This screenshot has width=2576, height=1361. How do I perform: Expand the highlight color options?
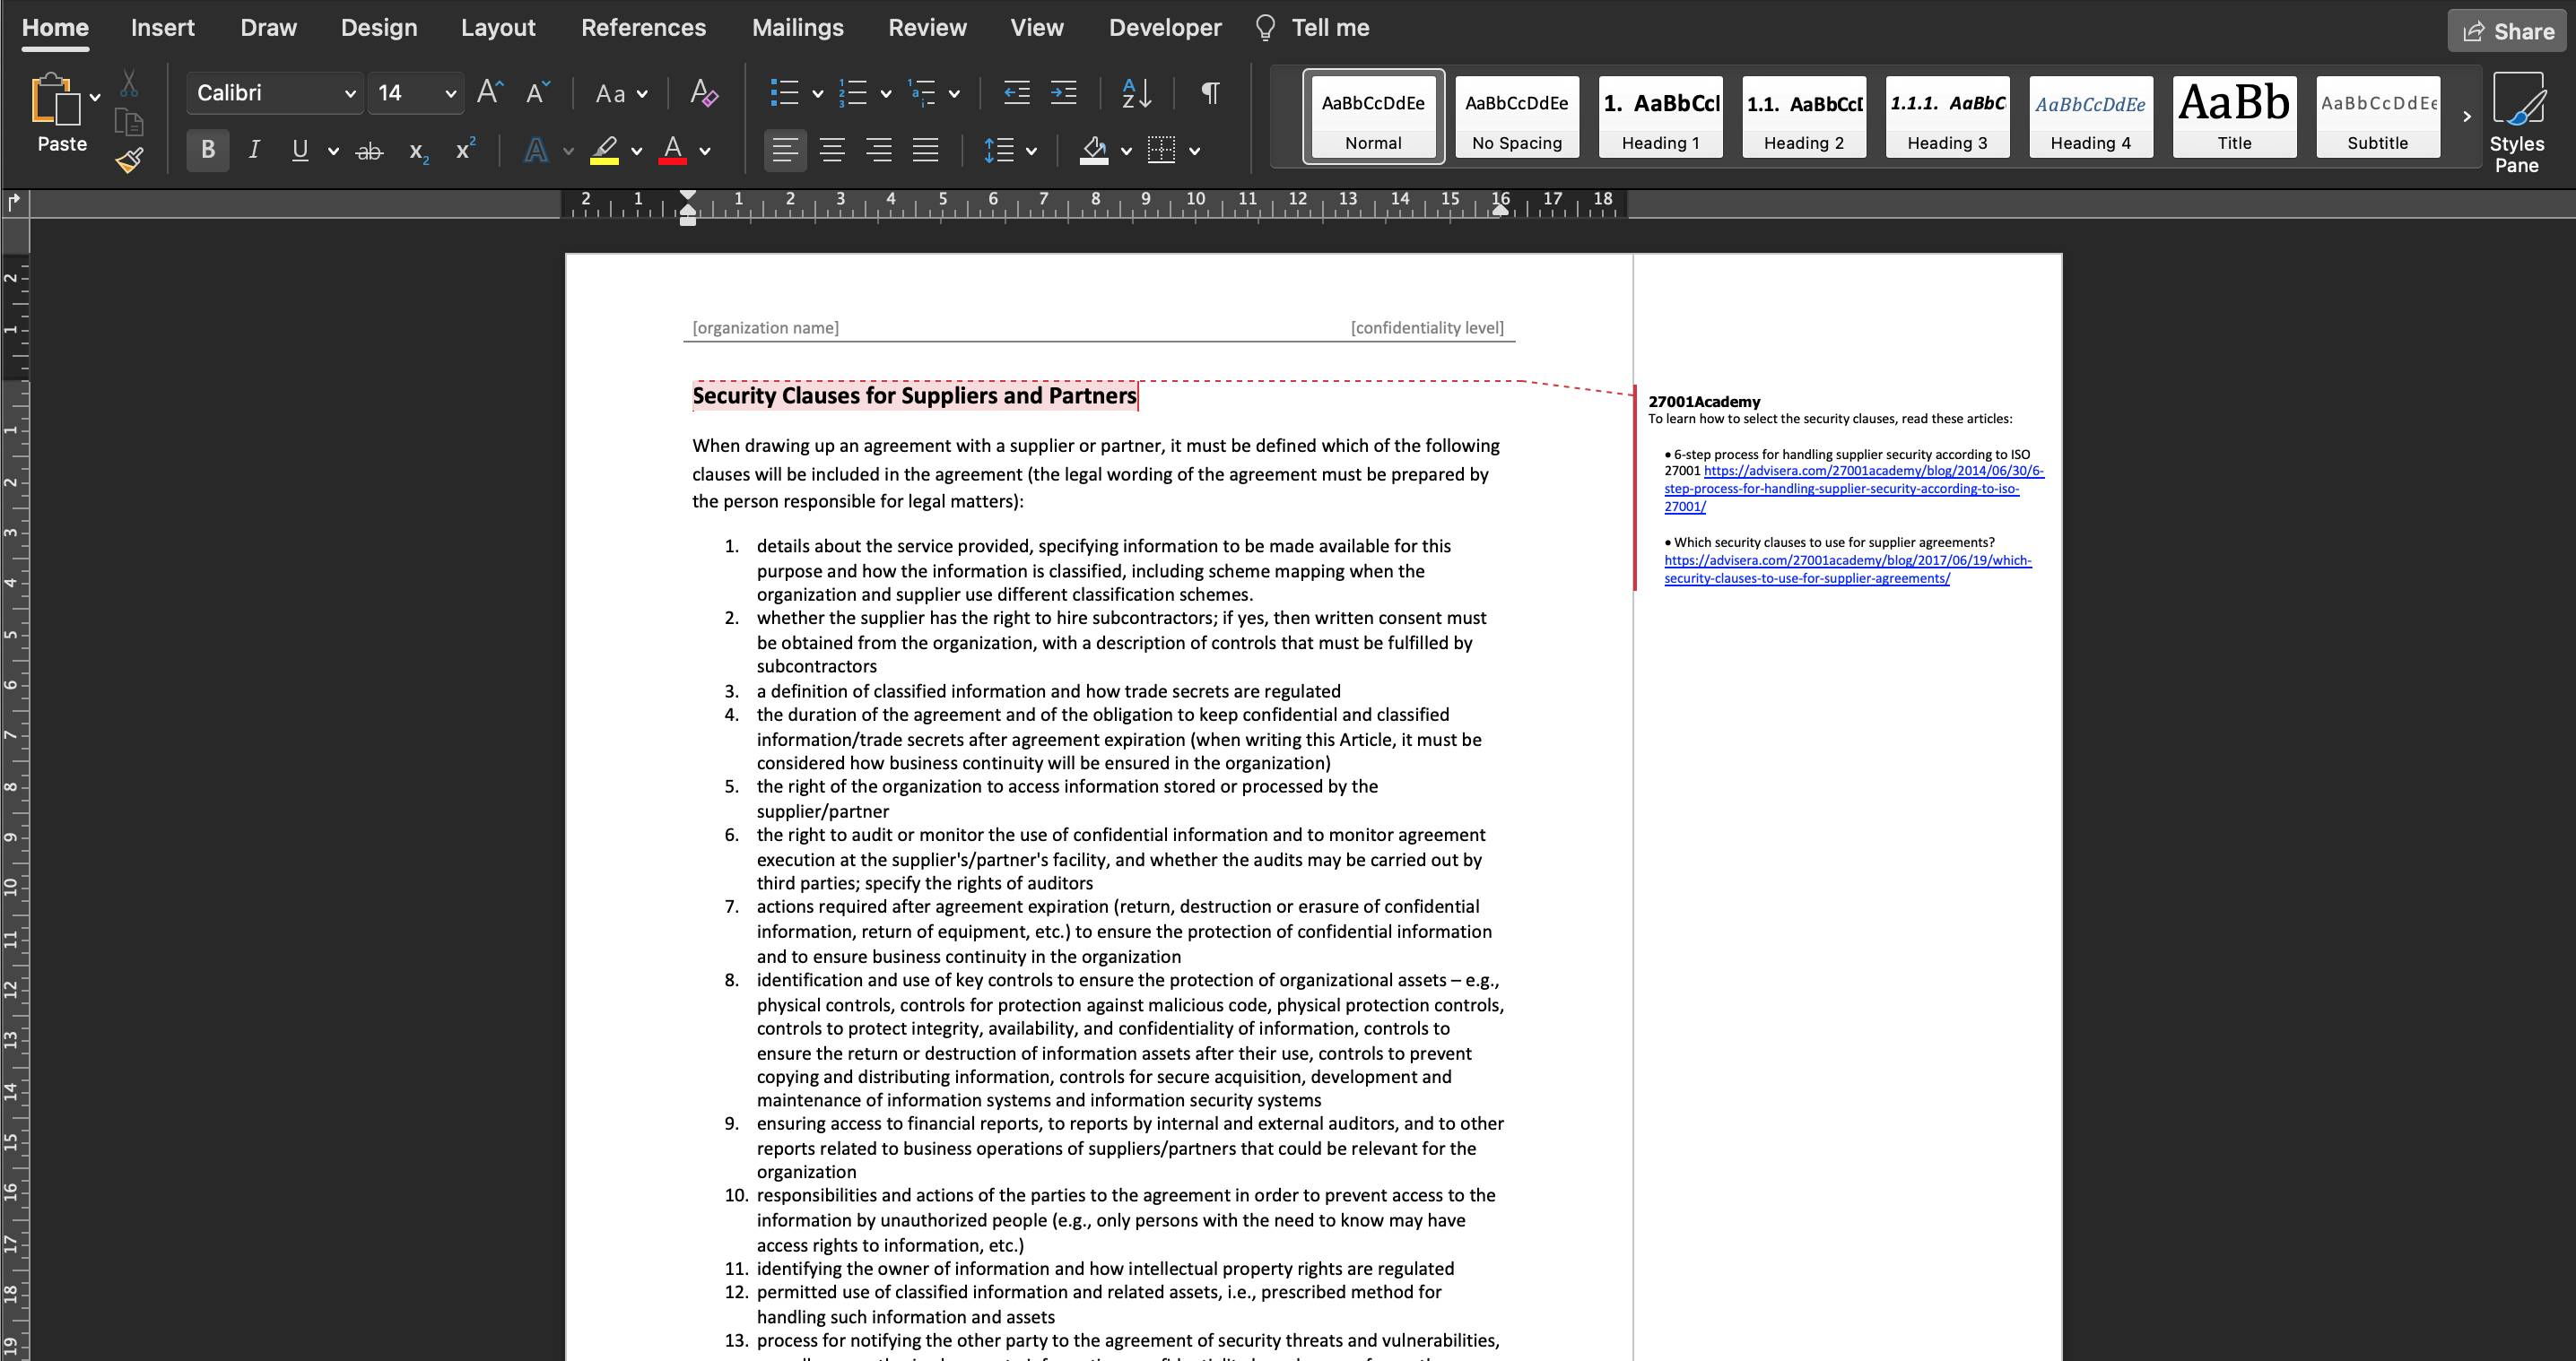click(638, 151)
